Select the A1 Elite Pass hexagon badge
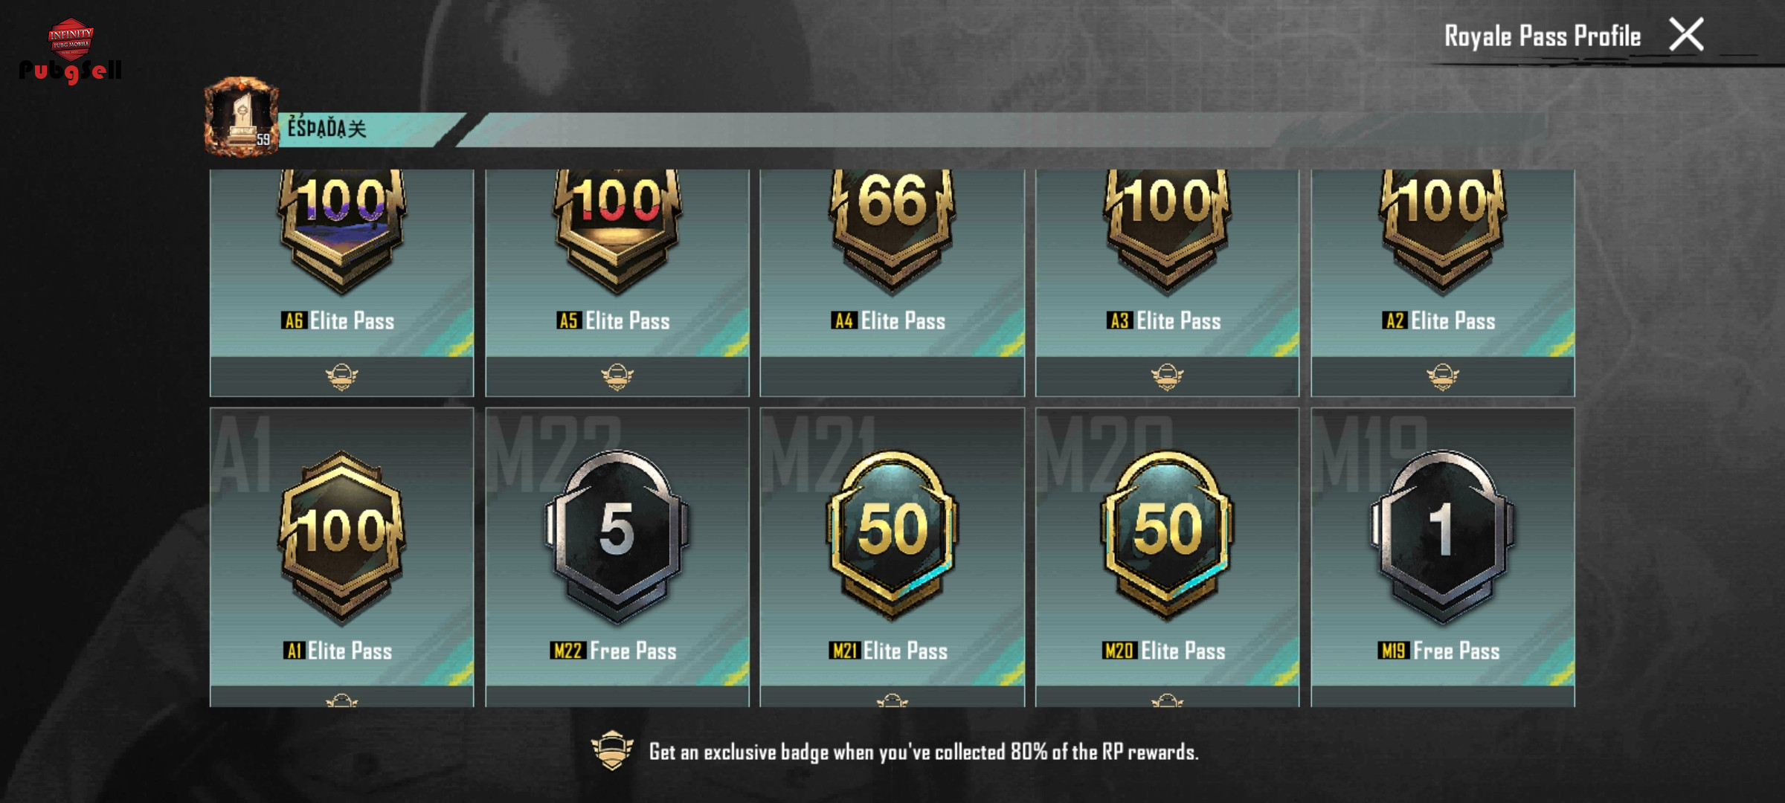The height and width of the screenshot is (803, 1785). click(341, 537)
